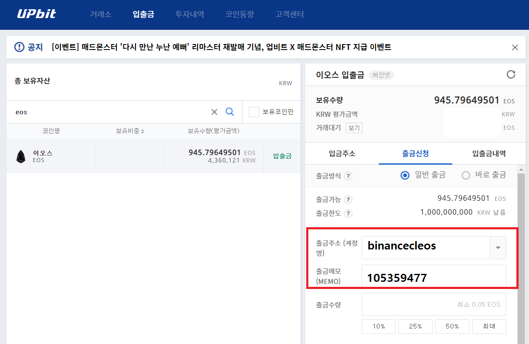Open the 출금방식 help icon
Viewport: 529px width, 344px height.
coord(348,176)
